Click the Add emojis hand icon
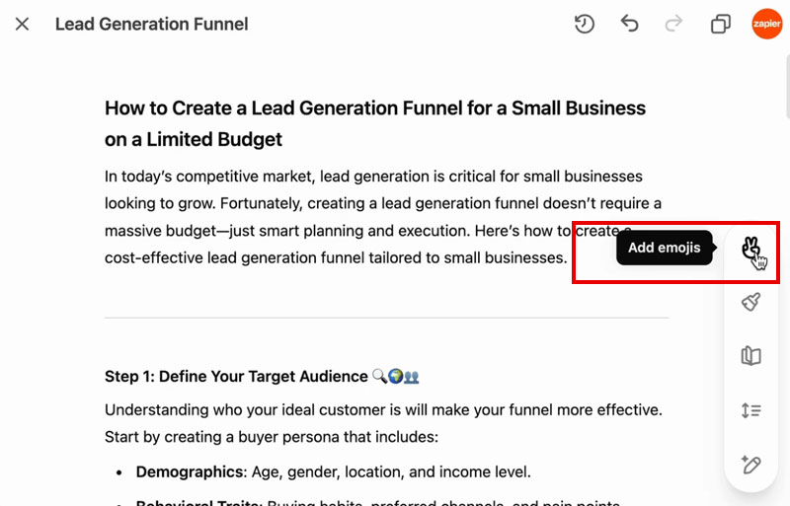Viewport: 790px width, 506px height. pyautogui.click(x=751, y=249)
